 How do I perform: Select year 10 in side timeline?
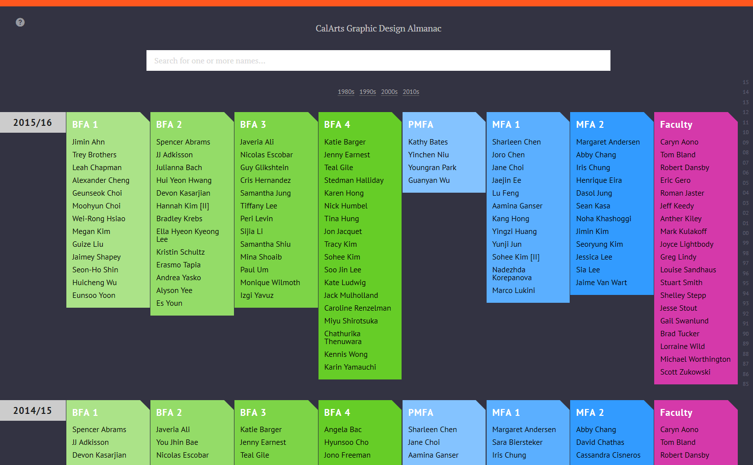[746, 132]
